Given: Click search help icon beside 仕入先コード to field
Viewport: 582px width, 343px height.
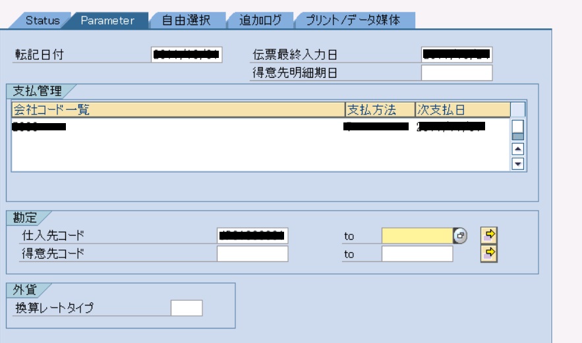Looking at the screenshot, I should coord(460,235).
